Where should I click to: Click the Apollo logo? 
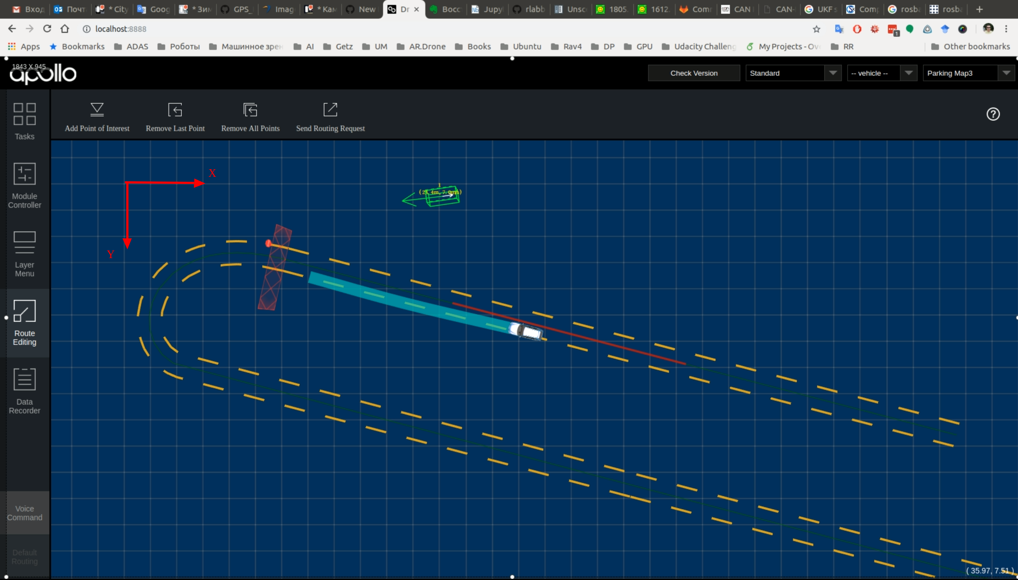43,73
